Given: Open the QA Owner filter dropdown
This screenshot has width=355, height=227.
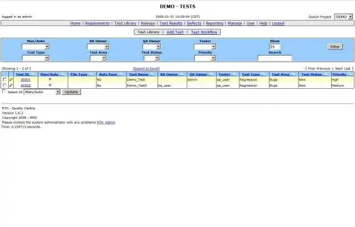Looking at the screenshot, I should [151, 47].
